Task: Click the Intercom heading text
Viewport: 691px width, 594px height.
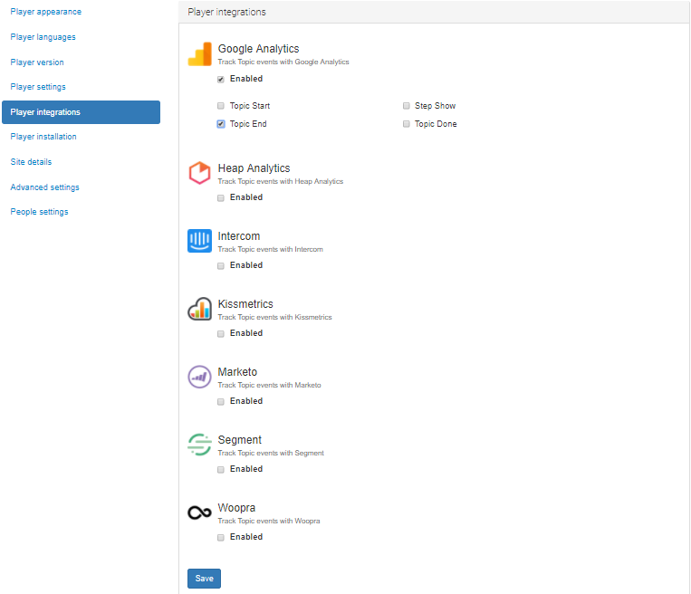Action: [x=239, y=236]
